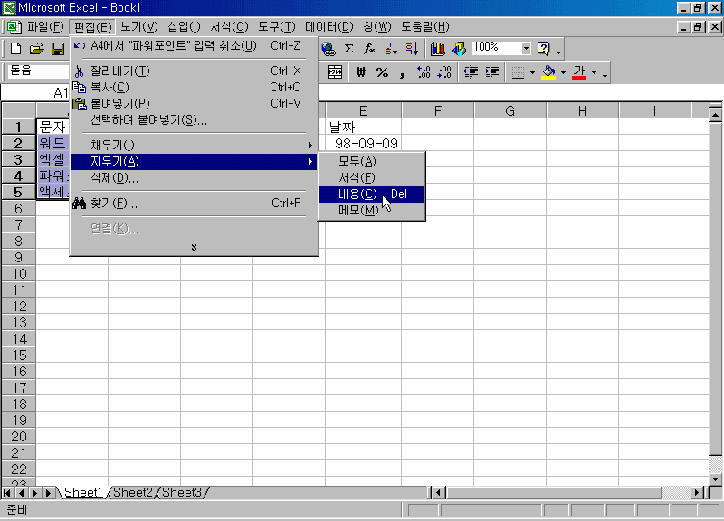Select column G header

510,110
